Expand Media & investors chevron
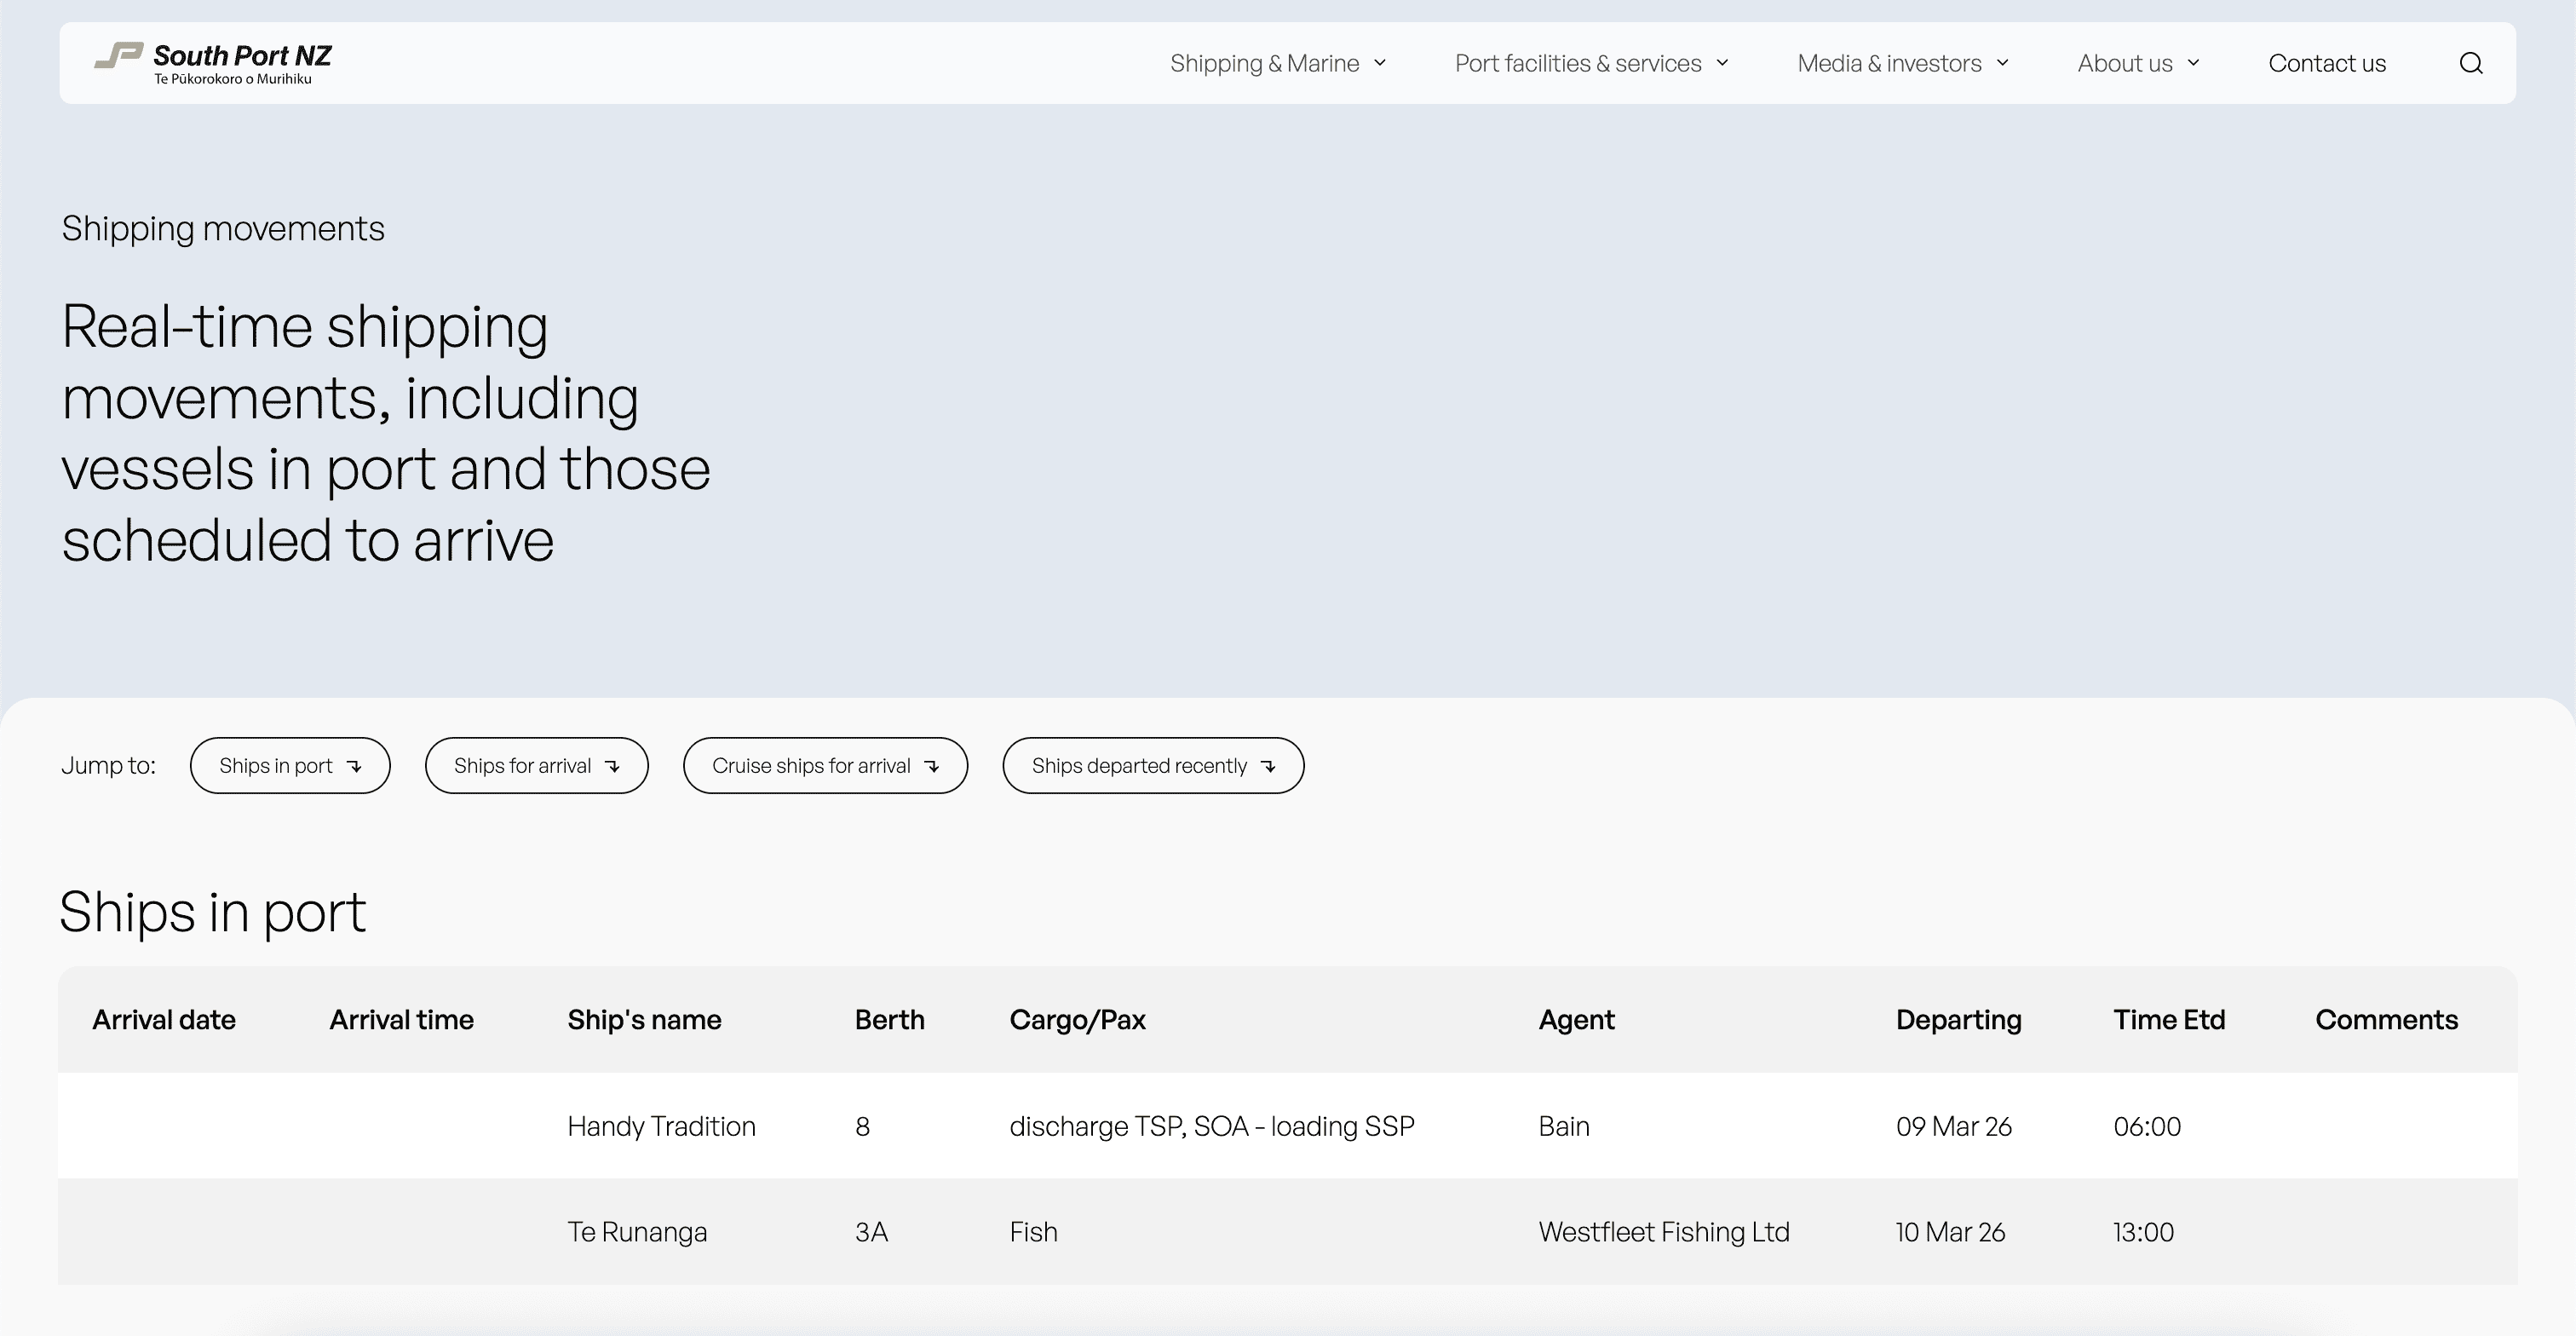The height and width of the screenshot is (1336, 2576). point(2003,63)
